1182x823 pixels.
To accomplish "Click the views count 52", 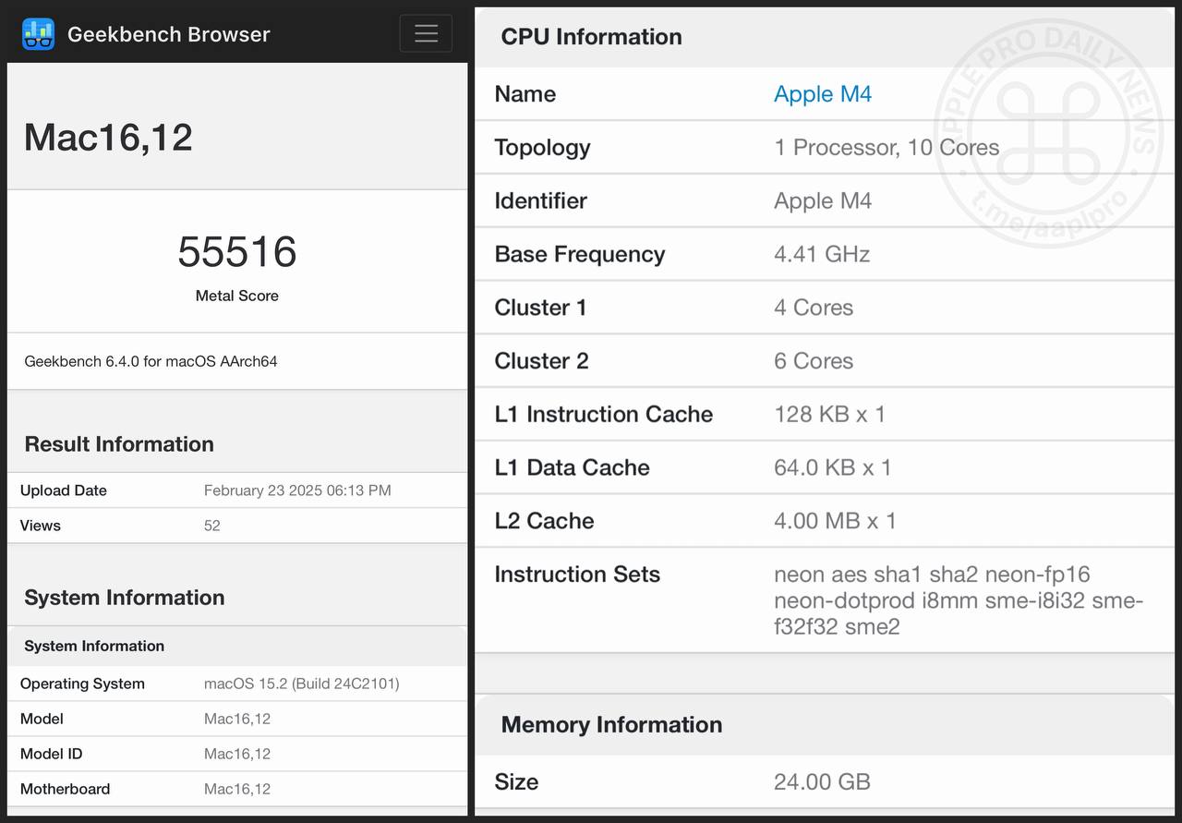I will coord(212,526).
